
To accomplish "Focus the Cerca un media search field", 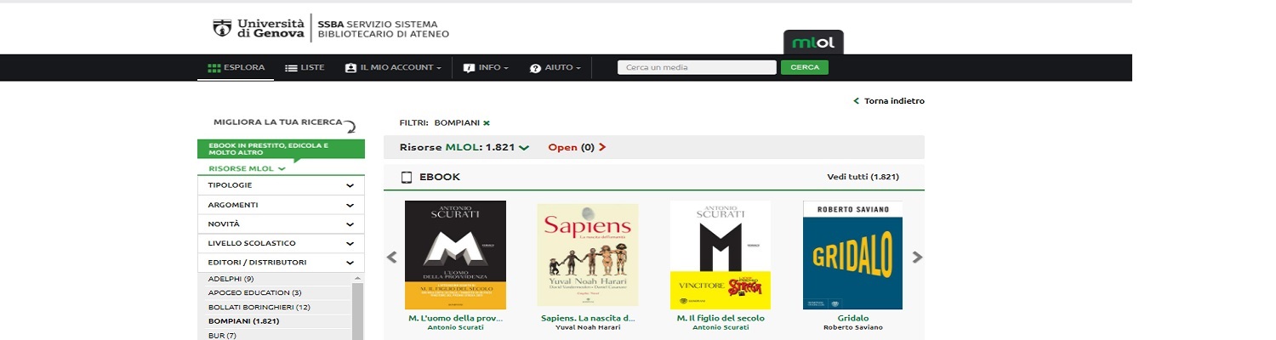I will coord(697,67).
